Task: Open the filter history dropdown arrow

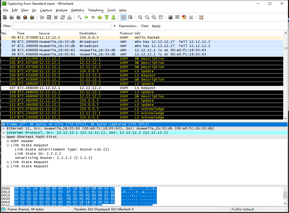Action: 114,26
